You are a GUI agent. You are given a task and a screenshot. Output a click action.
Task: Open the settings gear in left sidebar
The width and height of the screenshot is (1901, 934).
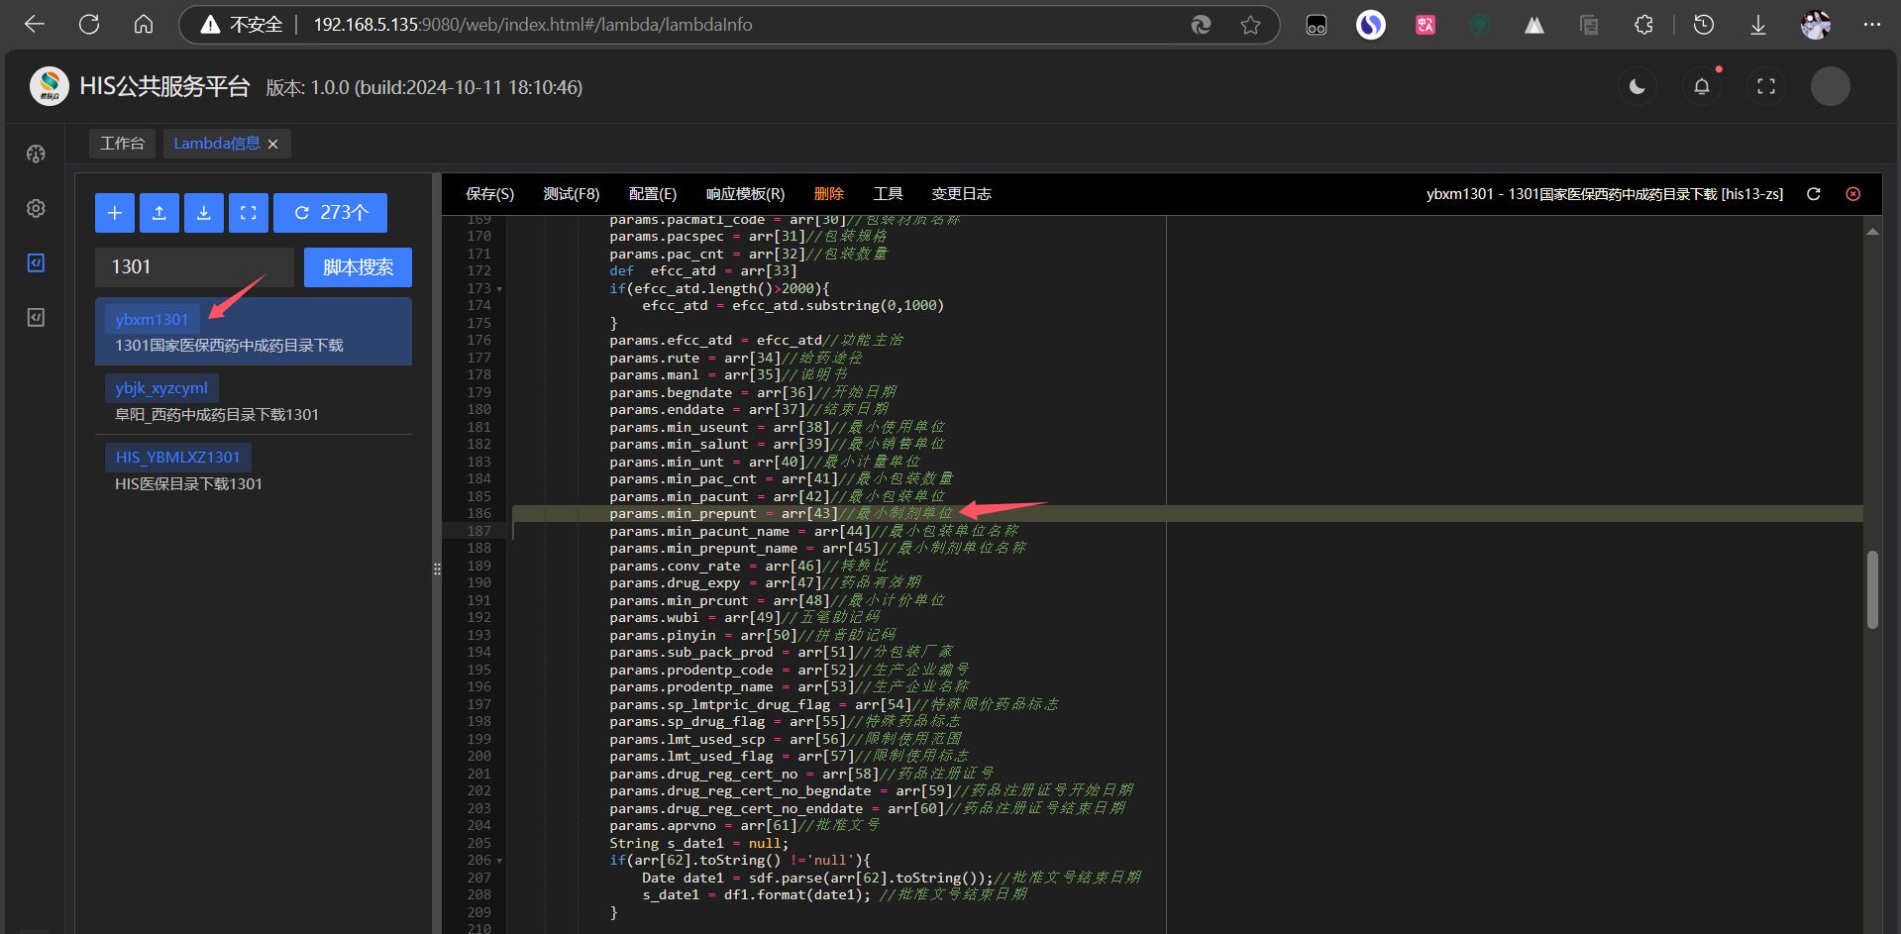37,208
